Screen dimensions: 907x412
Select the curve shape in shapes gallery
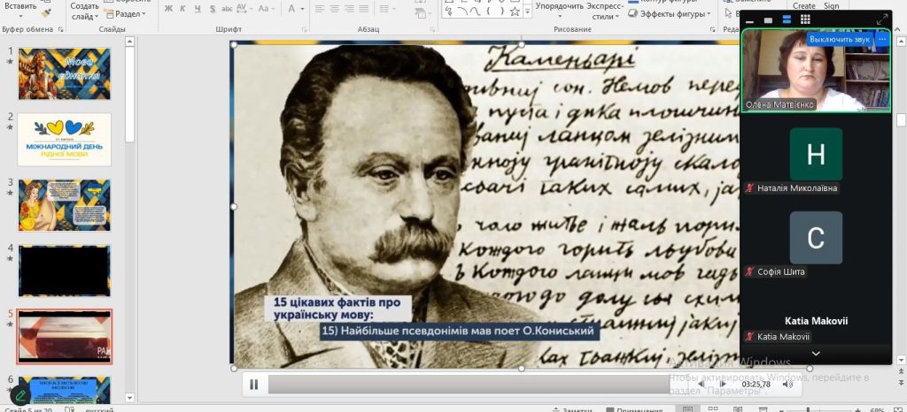click(476, 11)
